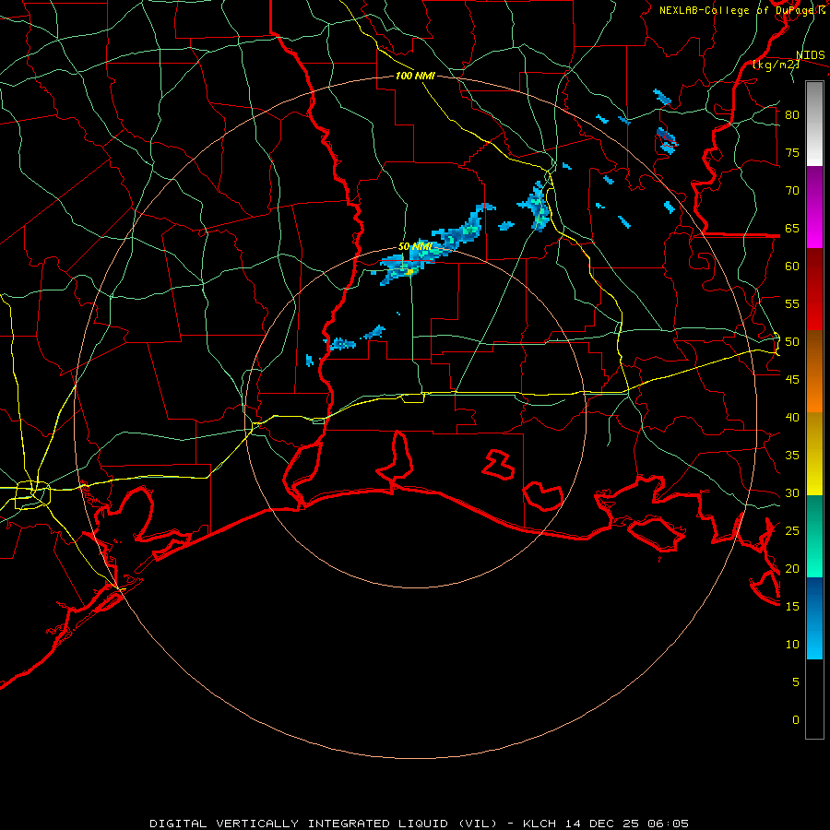Screen dimensions: 830x830
Task: Click the gray-white segment of the color bar
Action: pyautogui.click(x=814, y=124)
